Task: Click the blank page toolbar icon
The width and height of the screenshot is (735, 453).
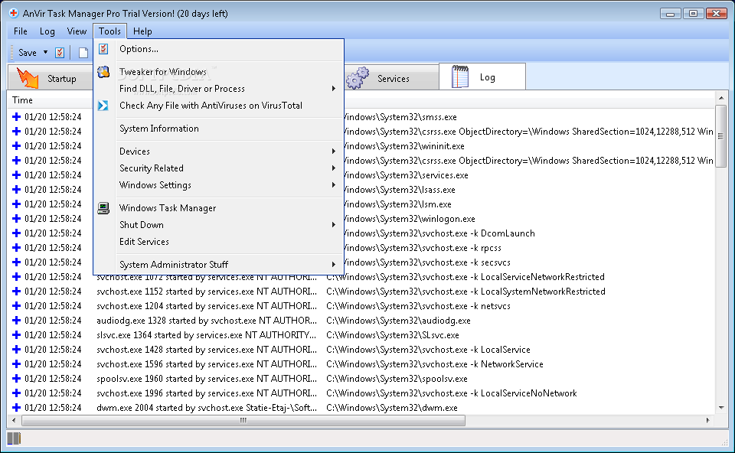Action: point(83,53)
